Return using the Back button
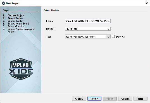 tap(79, 99)
